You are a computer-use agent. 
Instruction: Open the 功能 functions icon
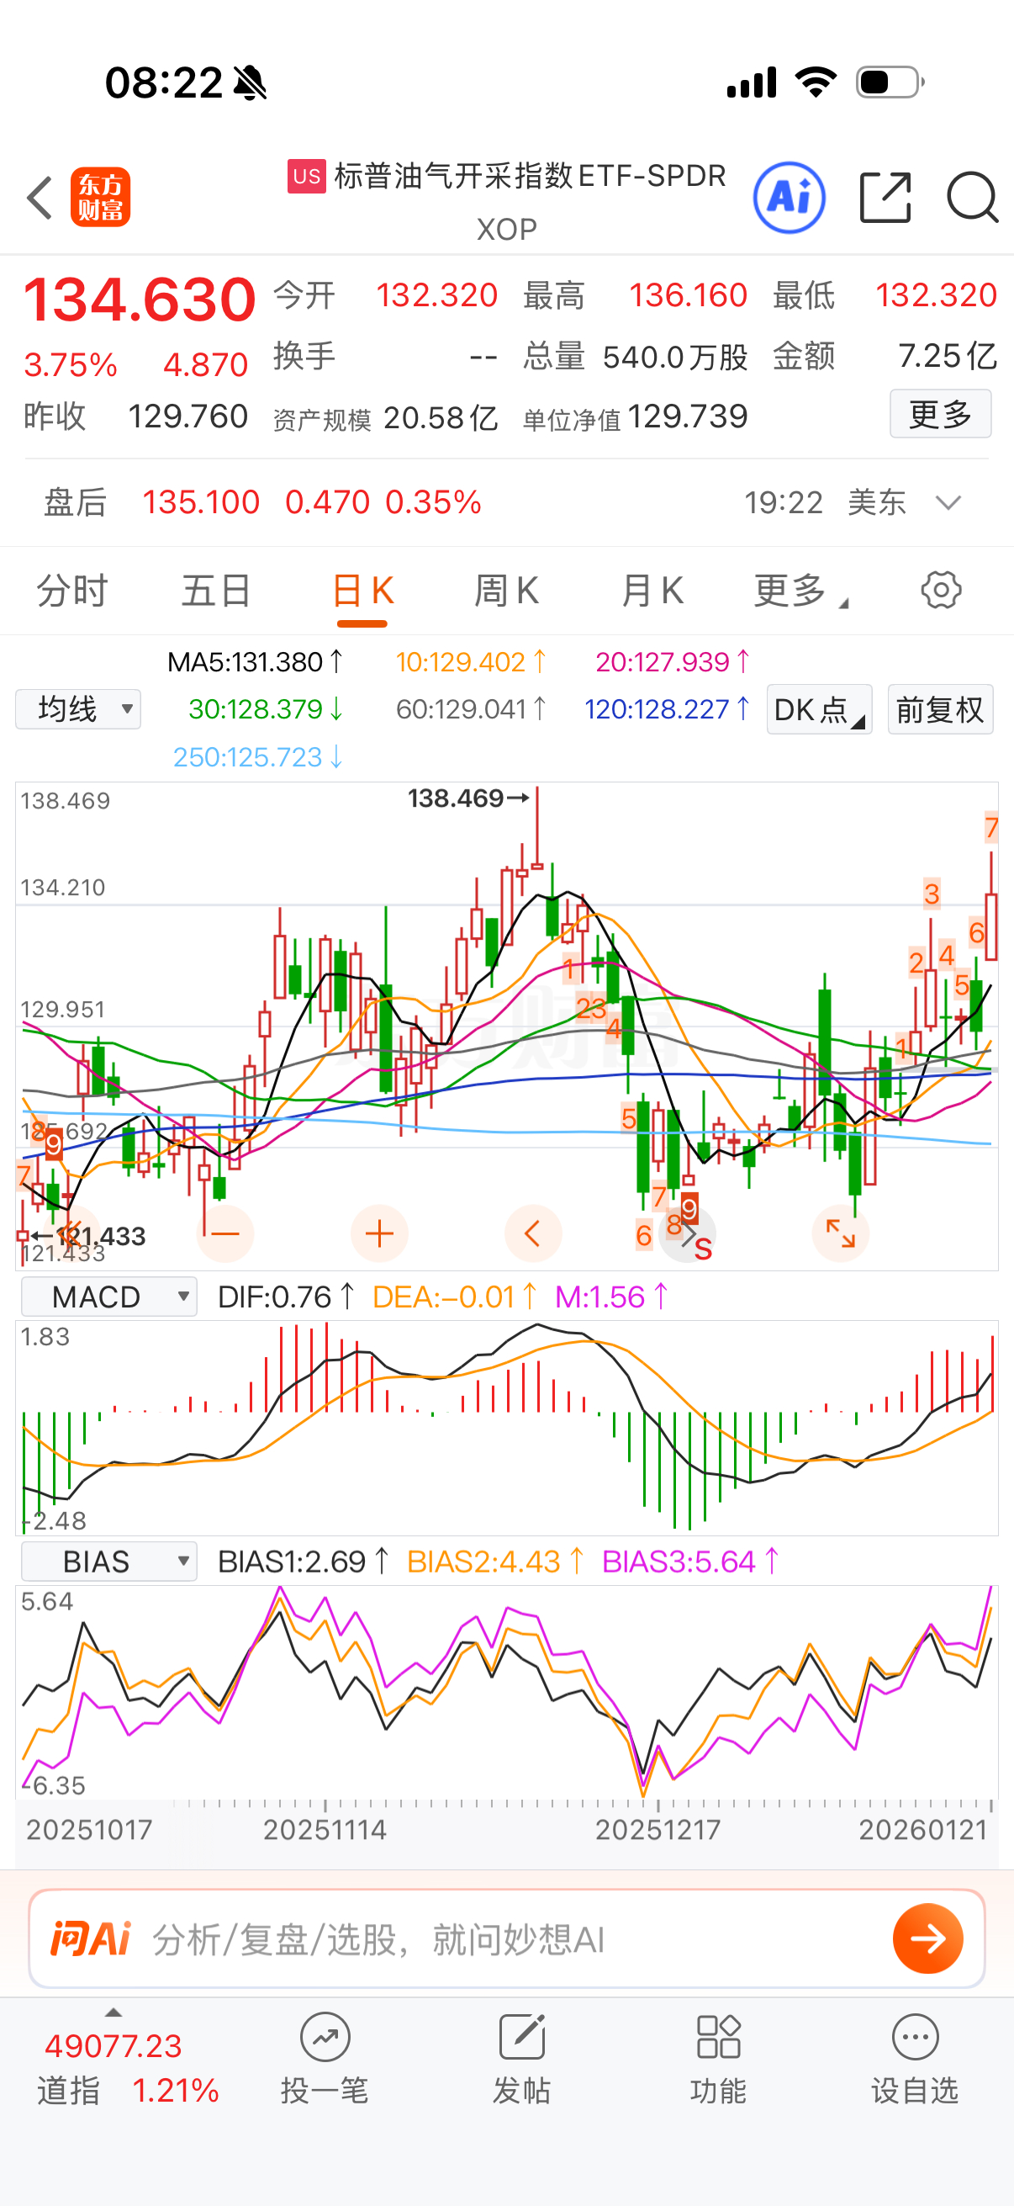tap(719, 2037)
